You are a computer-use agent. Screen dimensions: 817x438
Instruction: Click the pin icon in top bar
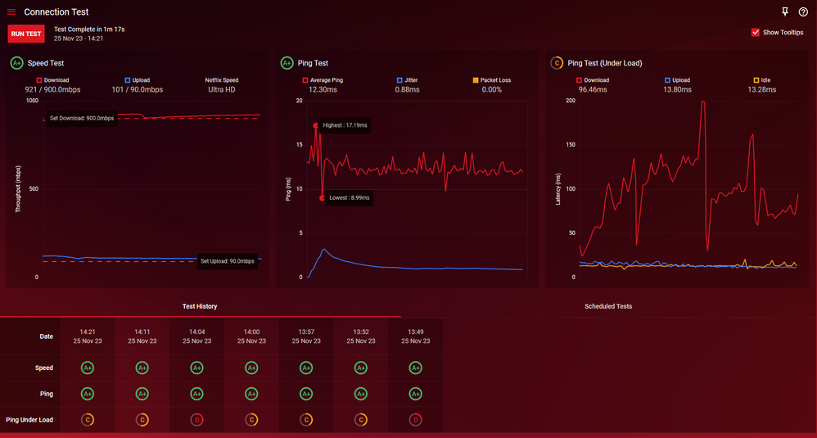point(785,12)
